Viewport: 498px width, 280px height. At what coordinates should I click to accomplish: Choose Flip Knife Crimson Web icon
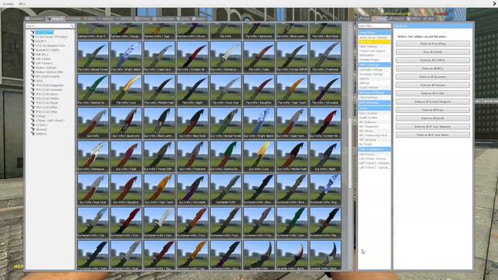[192, 57]
